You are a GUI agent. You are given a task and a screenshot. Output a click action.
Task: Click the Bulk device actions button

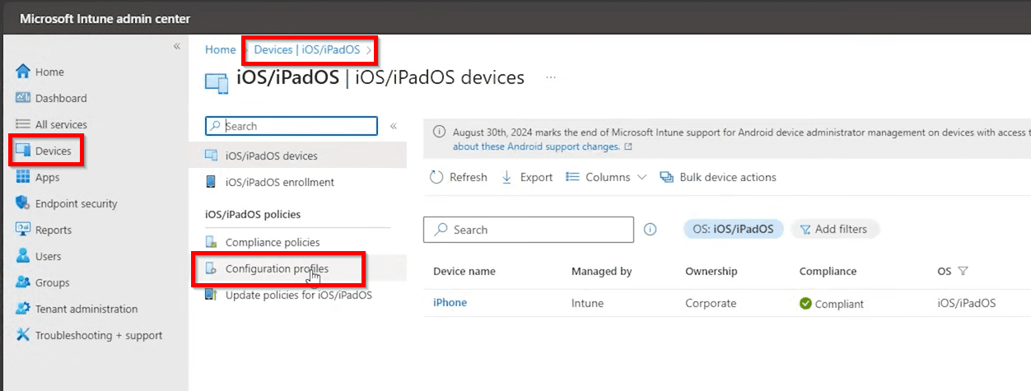click(x=718, y=177)
